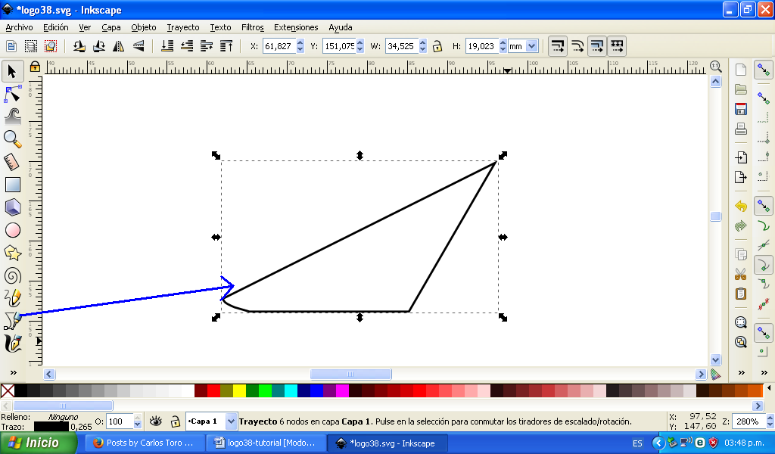Open the Trayecto menu

183,27
